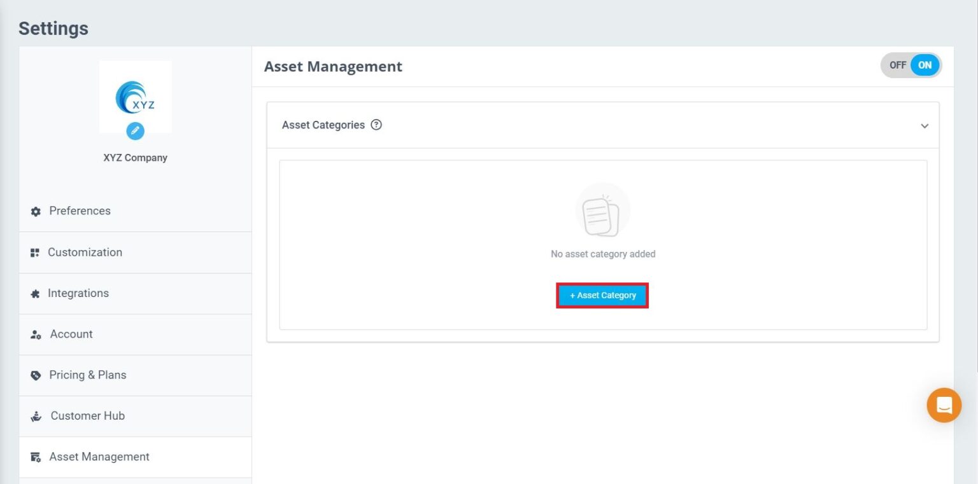This screenshot has height=484, width=978.
Task: Click the + Asset Category button
Action: tap(602, 295)
